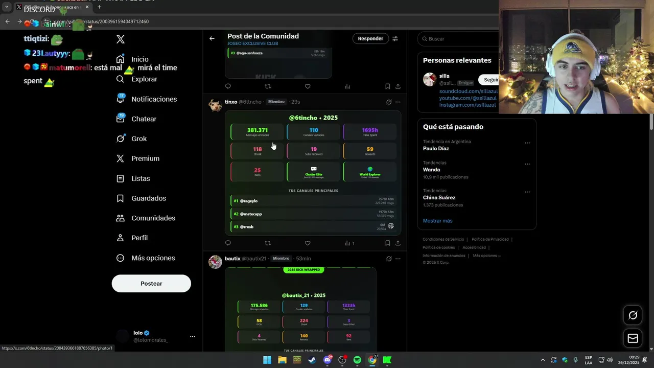The width and height of the screenshot is (654, 368).
Task: Open Windows Start menu
Action: (267, 360)
